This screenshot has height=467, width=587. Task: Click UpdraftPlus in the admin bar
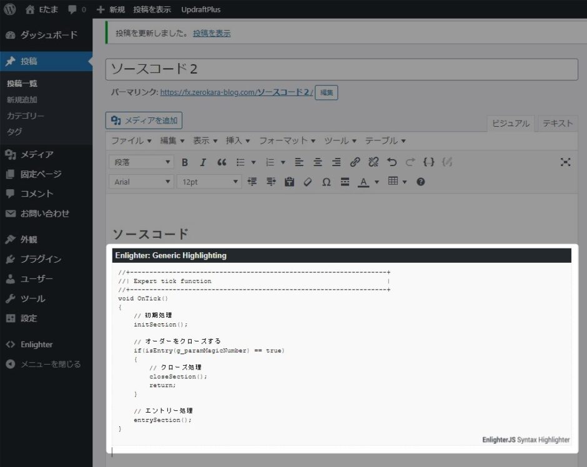201,9
